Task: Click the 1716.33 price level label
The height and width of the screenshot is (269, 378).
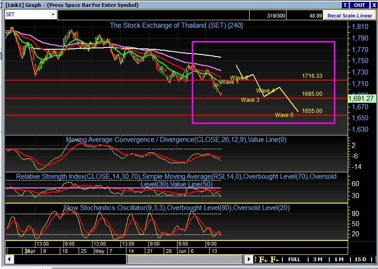Action: click(x=312, y=76)
